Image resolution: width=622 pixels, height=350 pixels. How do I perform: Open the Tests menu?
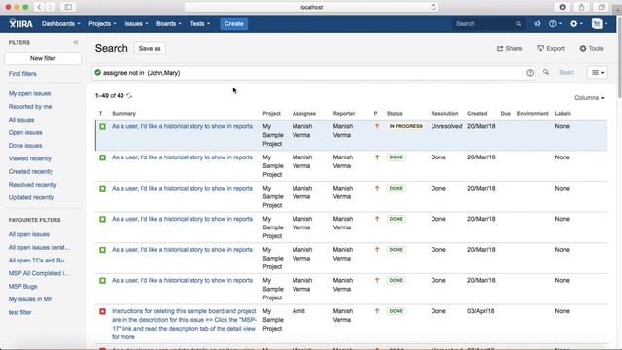199,23
